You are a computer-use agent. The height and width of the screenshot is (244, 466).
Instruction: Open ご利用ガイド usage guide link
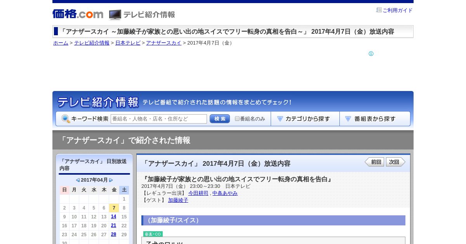(x=398, y=10)
